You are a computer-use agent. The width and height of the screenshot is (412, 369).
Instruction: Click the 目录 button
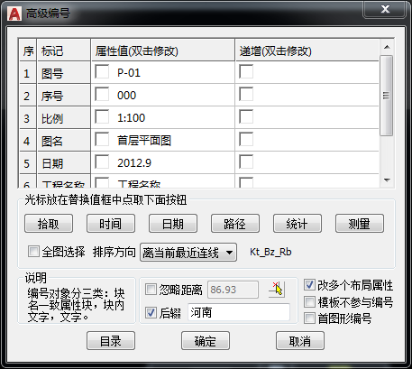pos(111,341)
